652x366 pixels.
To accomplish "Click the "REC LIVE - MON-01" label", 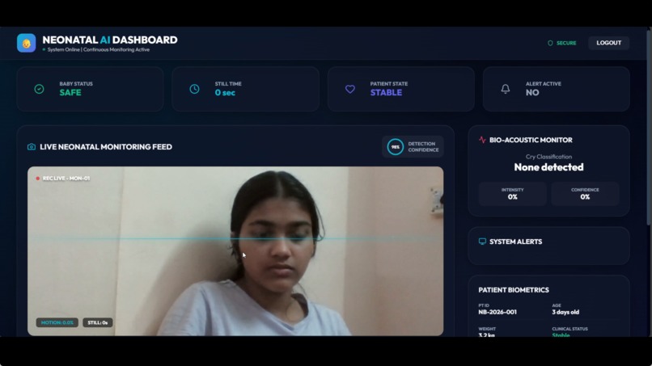I will coord(66,179).
